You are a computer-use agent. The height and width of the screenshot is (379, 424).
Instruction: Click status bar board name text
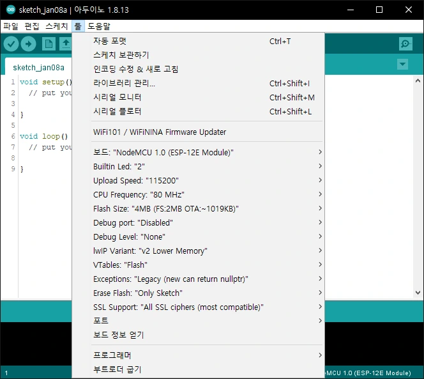(368, 373)
